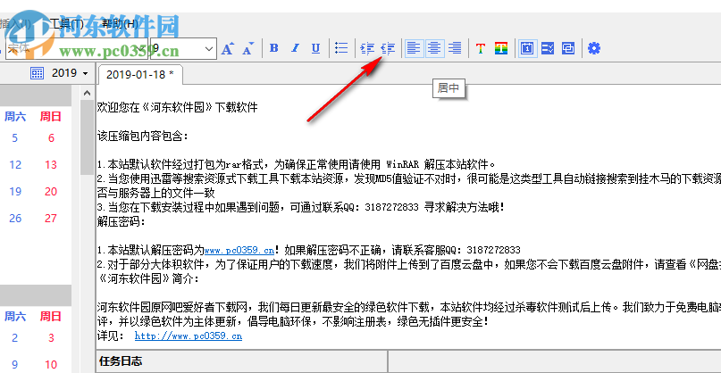Click the line 欢迎您在《河东软件园》下载软件
The height and width of the screenshot is (373, 721).
pos(178,107)
